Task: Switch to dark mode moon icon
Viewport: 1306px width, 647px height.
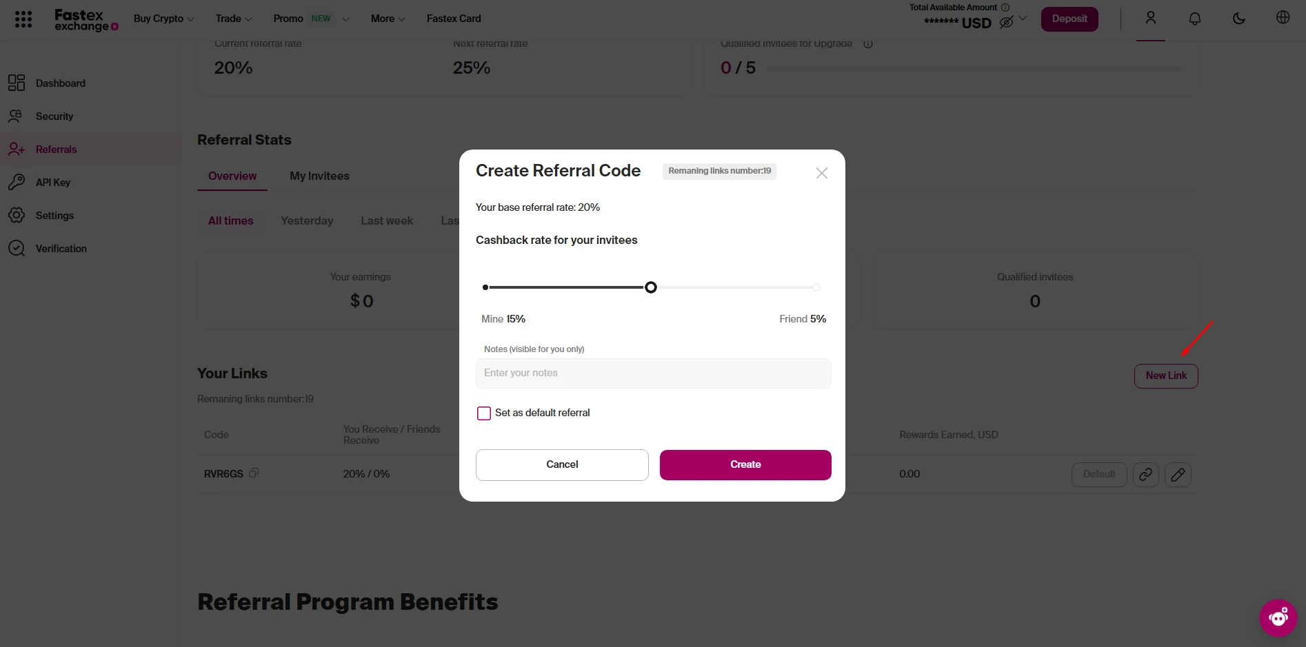Action: coord(1238,19)
